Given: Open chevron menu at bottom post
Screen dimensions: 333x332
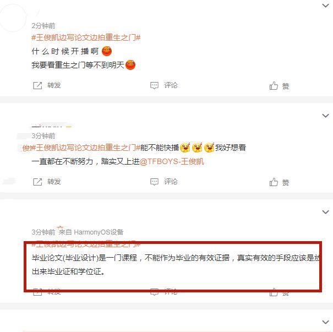Looking at the screenshot, I should (325, 322).
